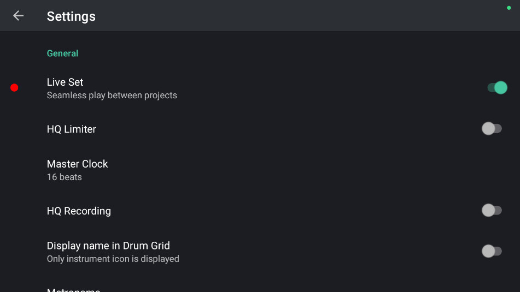Toggle the Display name in Drum Grid switch
The width and height of the screenshot is (520, 292).
click(492, 251)
